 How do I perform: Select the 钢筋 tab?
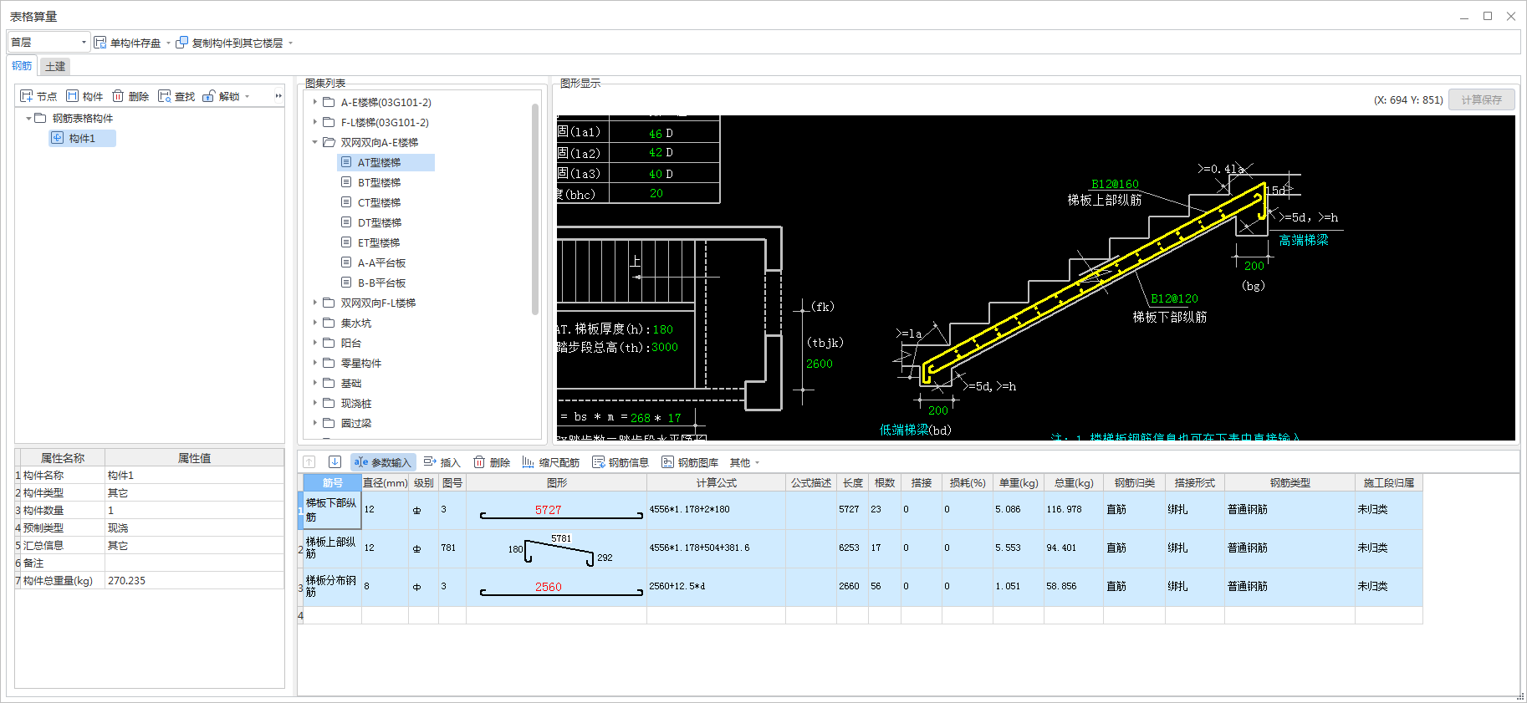(x=22, y=66)
